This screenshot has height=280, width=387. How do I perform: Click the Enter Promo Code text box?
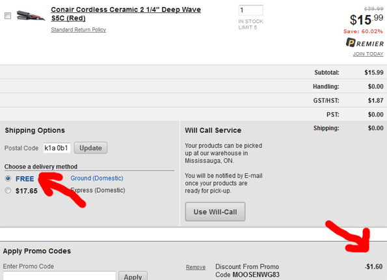59,275
